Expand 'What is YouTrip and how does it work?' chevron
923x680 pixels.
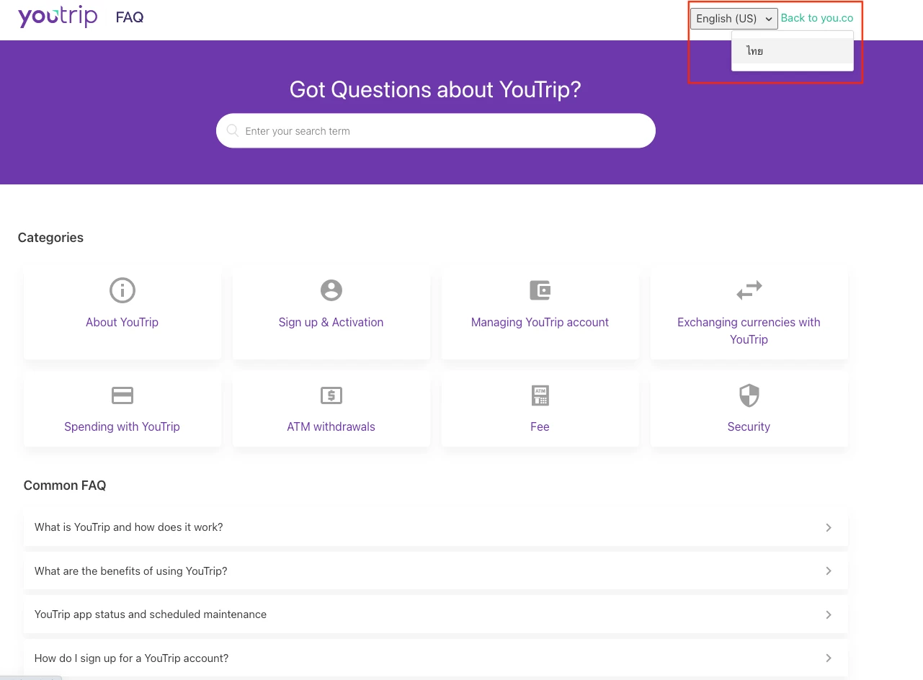[x=829, y=527]
